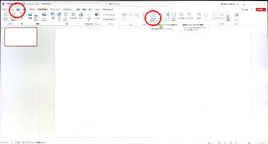Viewport: 268px width, 144px height.
Task: Insert アイコン (Icons)
Action: 59,17
